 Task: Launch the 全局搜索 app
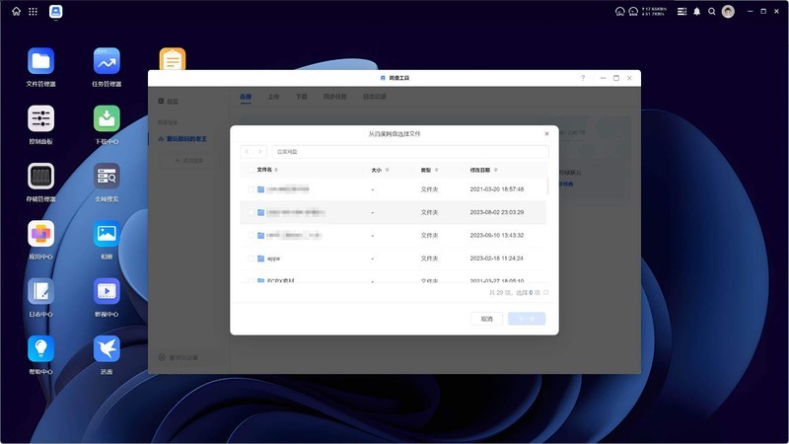(107, 177)
